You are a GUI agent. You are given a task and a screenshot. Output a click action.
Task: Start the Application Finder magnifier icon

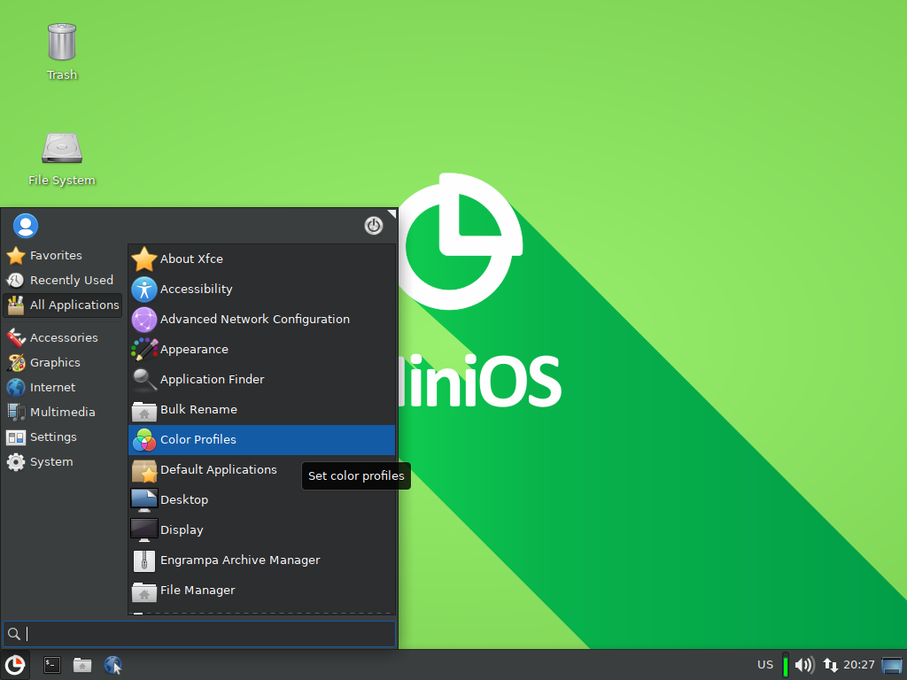pyautogui.click(x=144, y=379)
